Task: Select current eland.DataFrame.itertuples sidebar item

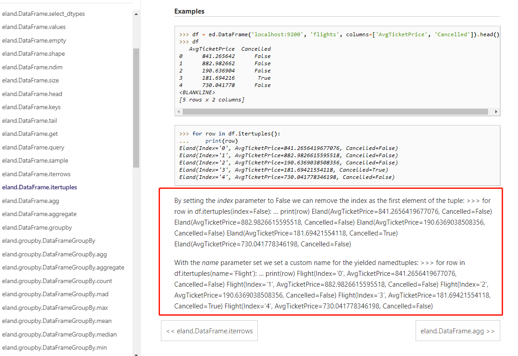Action: (39, 187)
